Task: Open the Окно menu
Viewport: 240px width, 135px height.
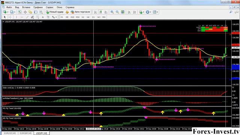Action: pos(59,7)
